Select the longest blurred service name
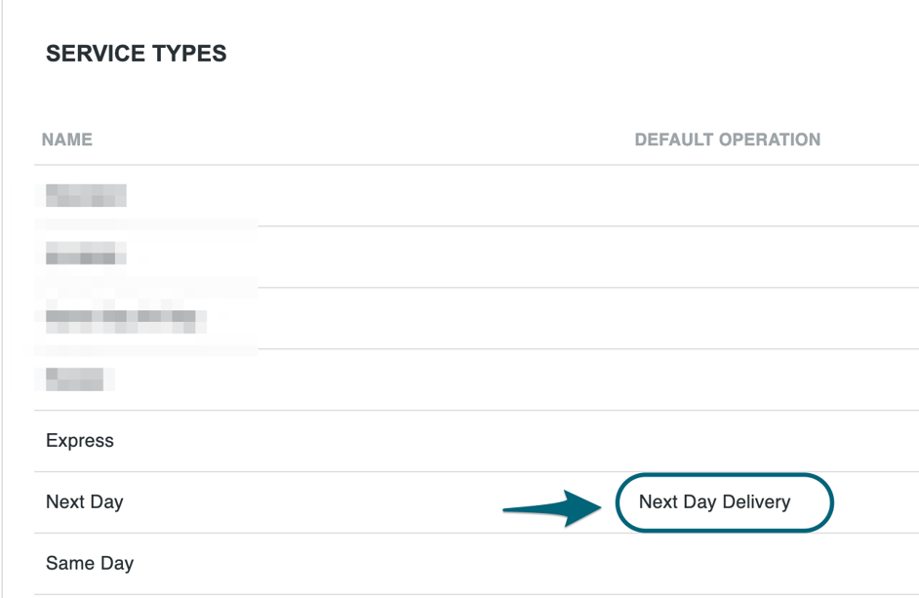This screenshot has height=598, width=919. 126,321
